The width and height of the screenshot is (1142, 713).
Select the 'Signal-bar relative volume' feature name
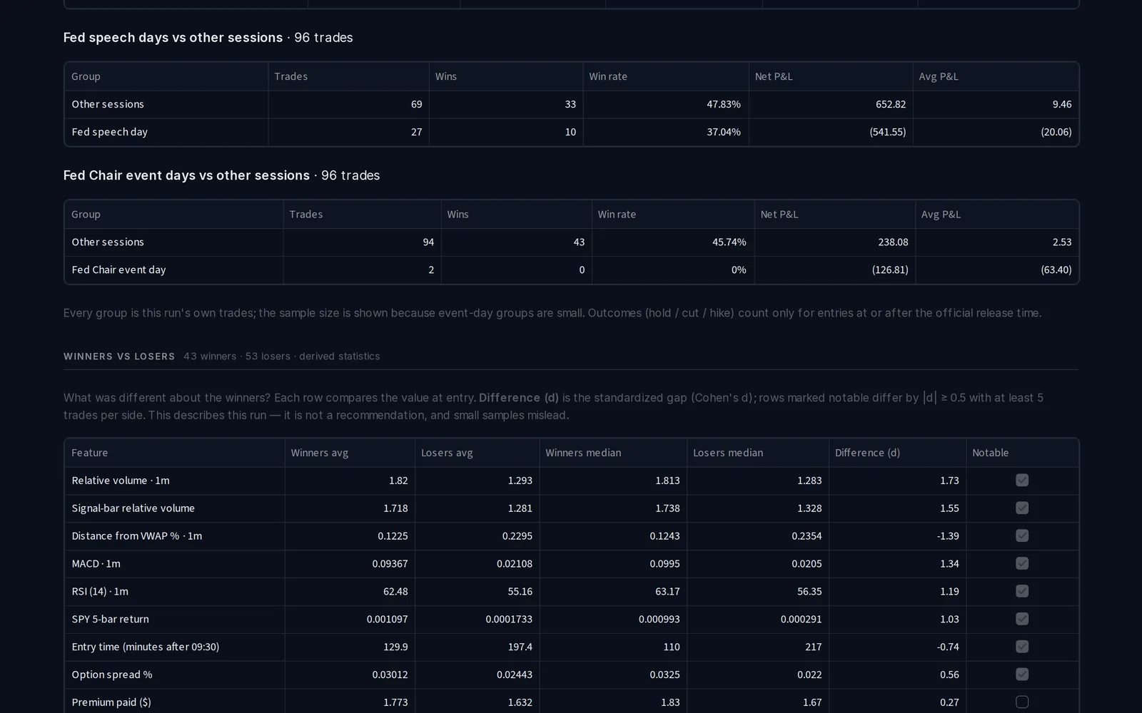[133, 508]
